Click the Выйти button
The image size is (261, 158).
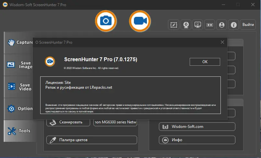click(x=248, y=25)
